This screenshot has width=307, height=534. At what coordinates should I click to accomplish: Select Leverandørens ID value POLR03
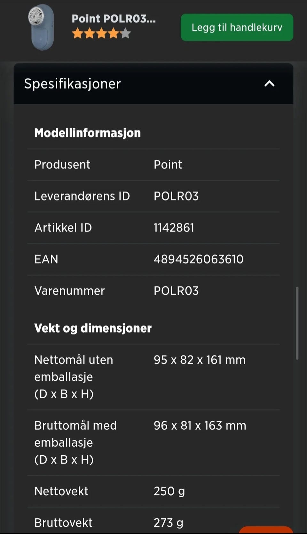pyautogui.click(x=176, y=196)
